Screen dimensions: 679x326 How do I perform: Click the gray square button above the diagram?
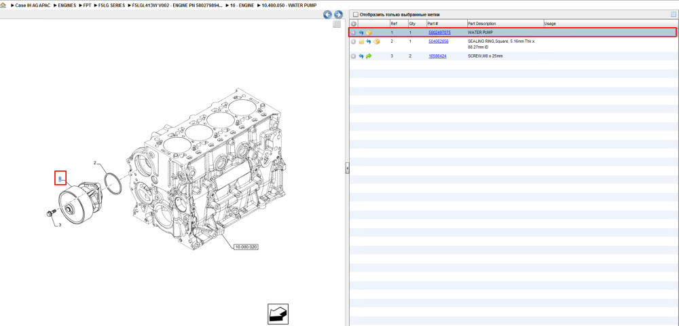click(x=337, y=24)
